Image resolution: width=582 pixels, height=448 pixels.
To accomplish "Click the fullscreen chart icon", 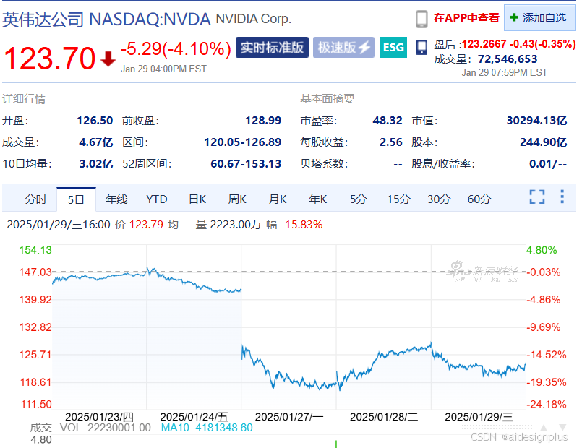I will coord(536,197).
